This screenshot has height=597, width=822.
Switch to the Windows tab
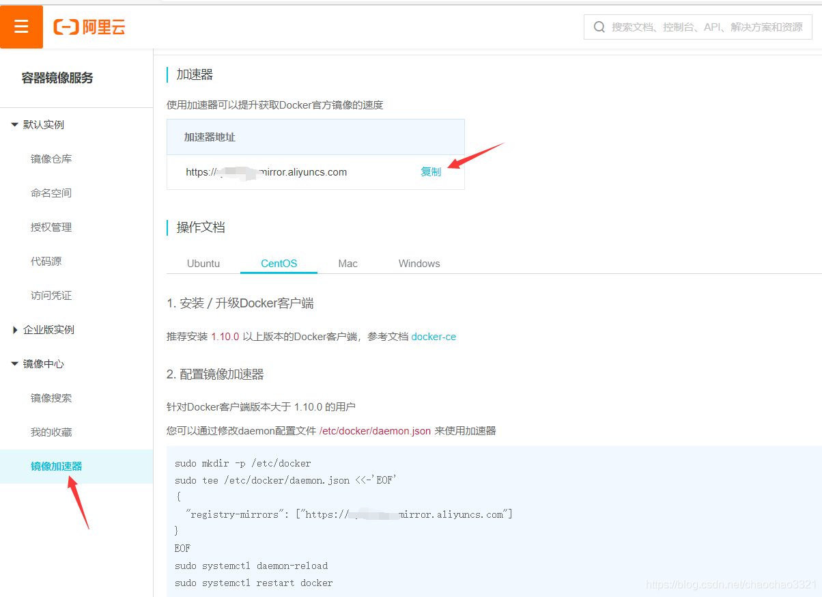click(x=419, y=264)
